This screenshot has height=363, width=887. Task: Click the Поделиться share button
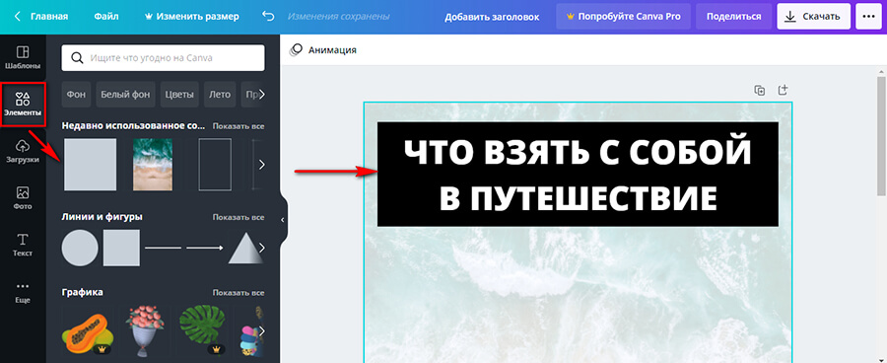[x=733, y=17]
